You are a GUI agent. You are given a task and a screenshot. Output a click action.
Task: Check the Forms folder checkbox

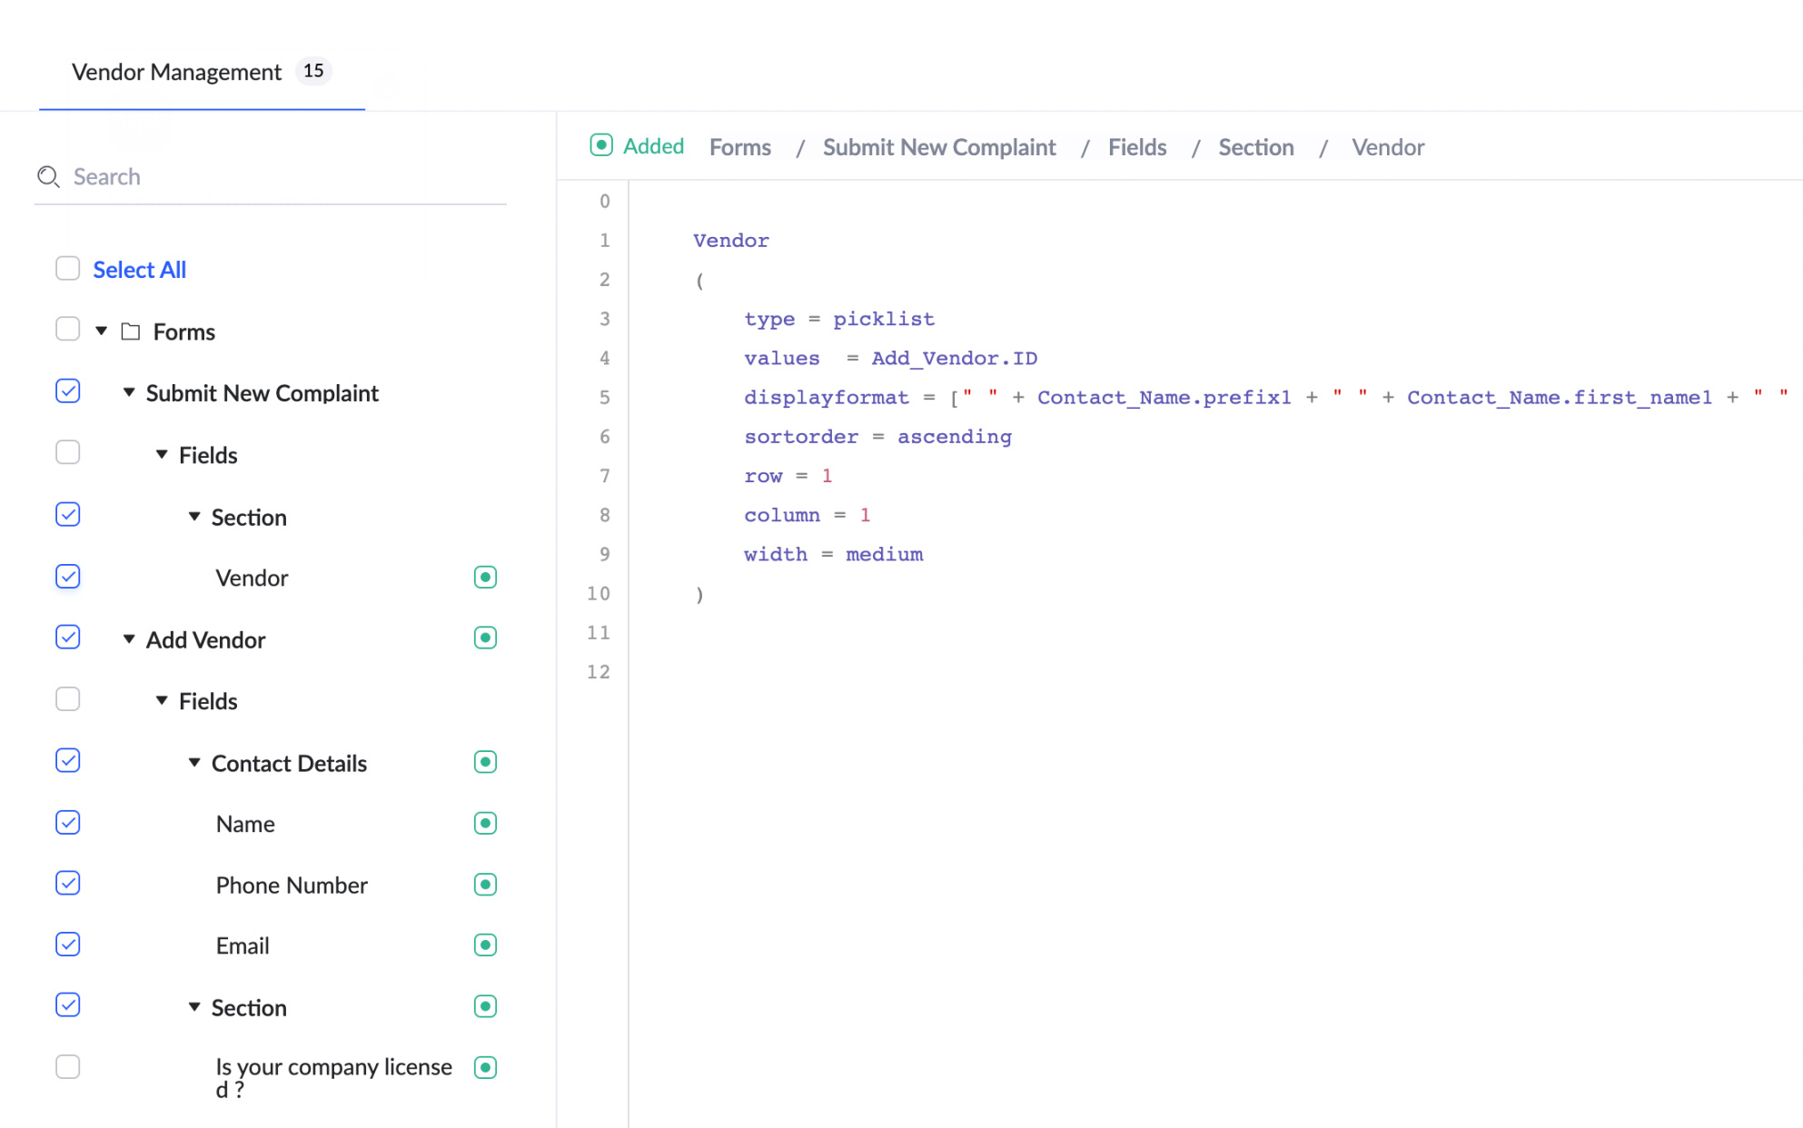click(x=68, y=329)
